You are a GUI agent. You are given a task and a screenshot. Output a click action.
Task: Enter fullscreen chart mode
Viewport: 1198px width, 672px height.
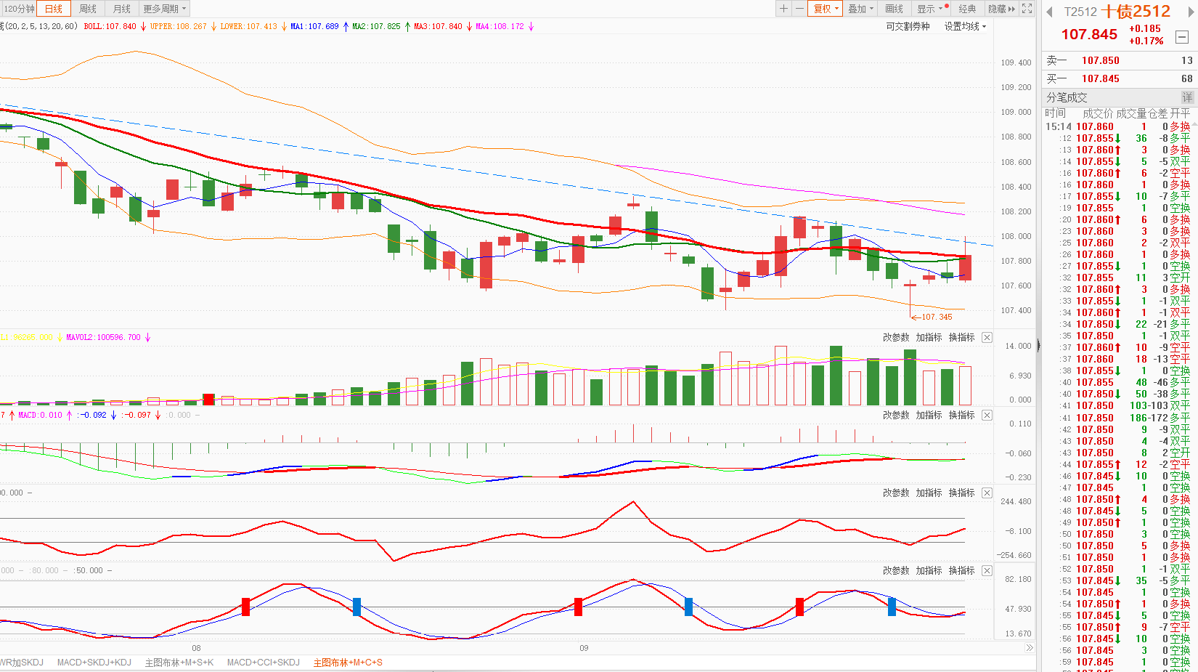(x=1027, y=9)
